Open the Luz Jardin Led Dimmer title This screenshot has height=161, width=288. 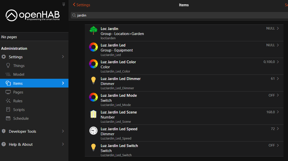tap(121, 79)
